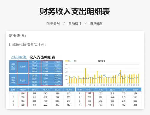Click the 收入支出明细表 sheet heading beside the date

(x=42, y=57)
